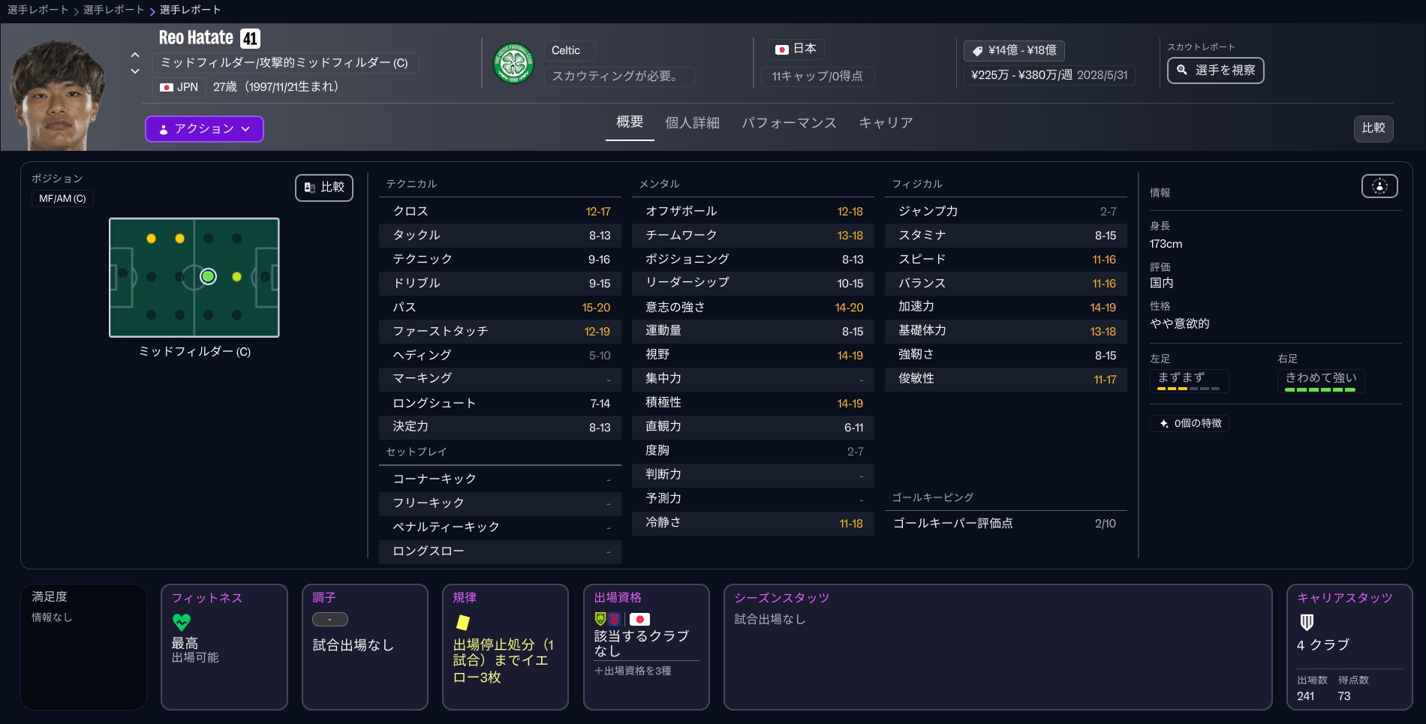Click the yellow card discipline icon
This screenshot has width=1426, height=724.
pos(463,622)
